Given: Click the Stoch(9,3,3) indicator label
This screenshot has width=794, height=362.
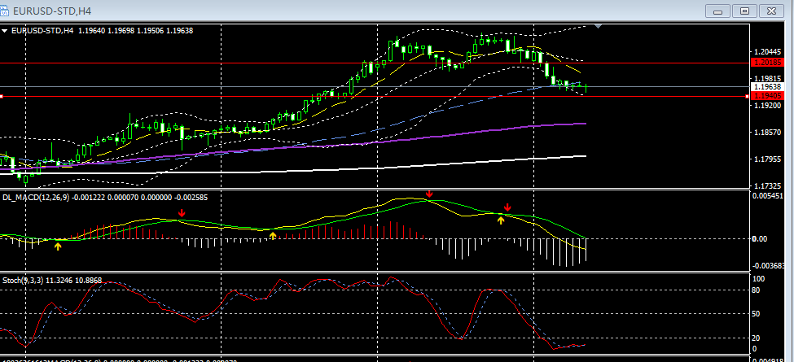Looking at the screenshot, I should click(24, 279).
